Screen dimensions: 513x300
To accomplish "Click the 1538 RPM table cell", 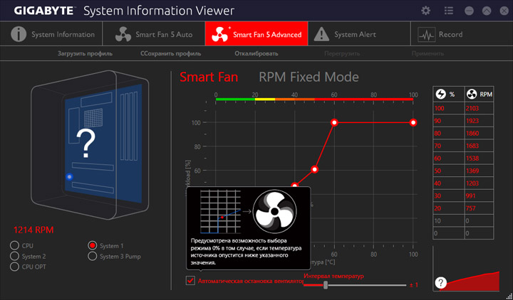I will tap(479, 159).
